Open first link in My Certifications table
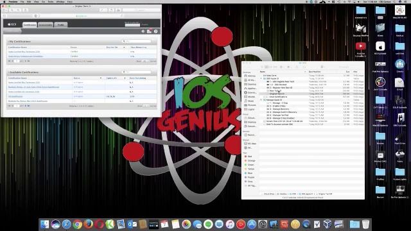The width and height of the screenshot is (411, 231). (x=24, y=52)
